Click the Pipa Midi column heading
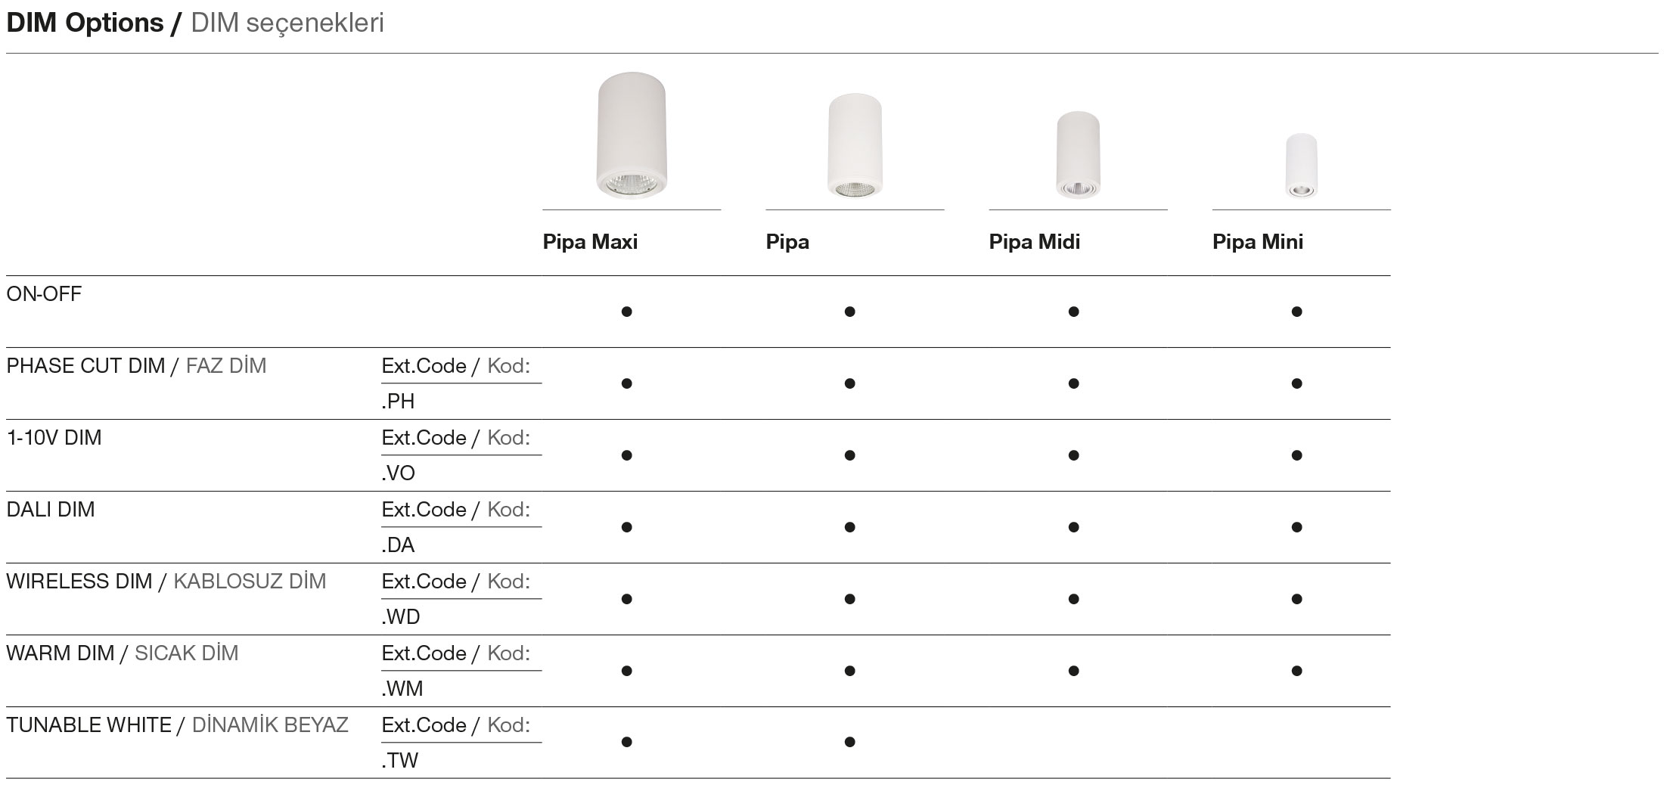Image resolution: width=1664 pixels, height=785 pixels. (x=1034, y=242)
